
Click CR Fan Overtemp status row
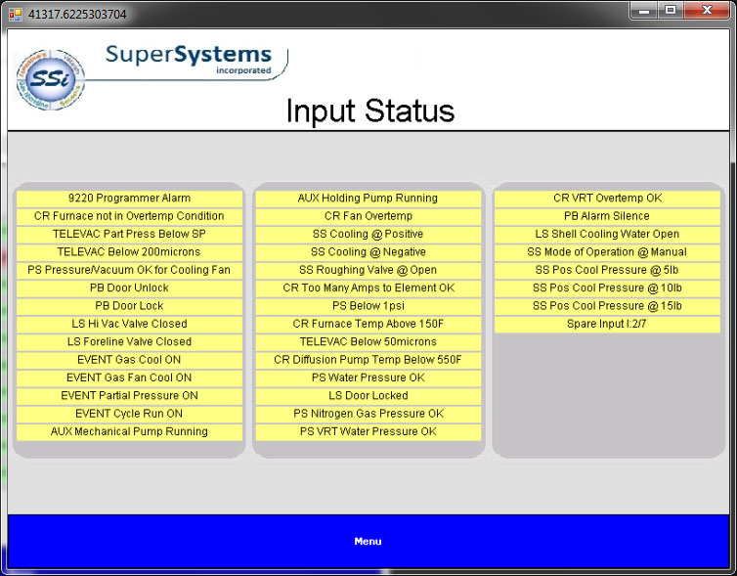click(368, 216)
